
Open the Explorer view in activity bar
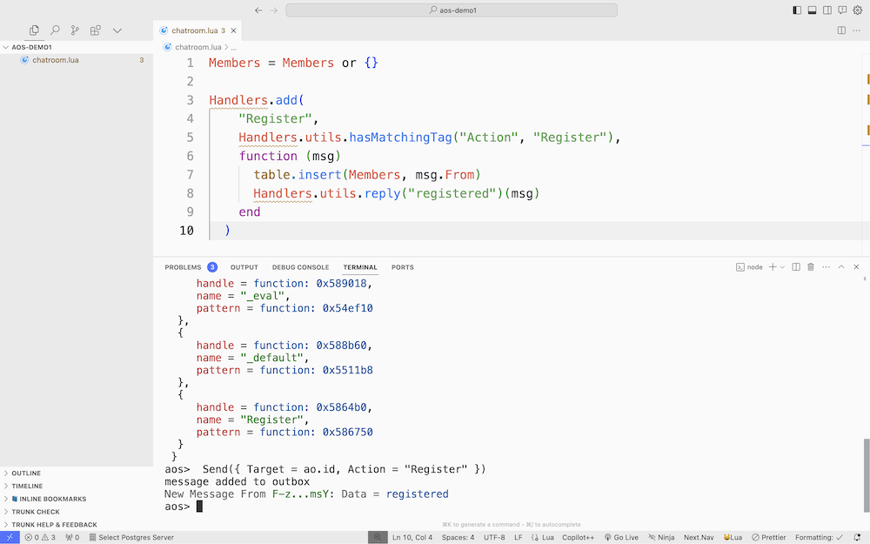(x=34, y=30)
